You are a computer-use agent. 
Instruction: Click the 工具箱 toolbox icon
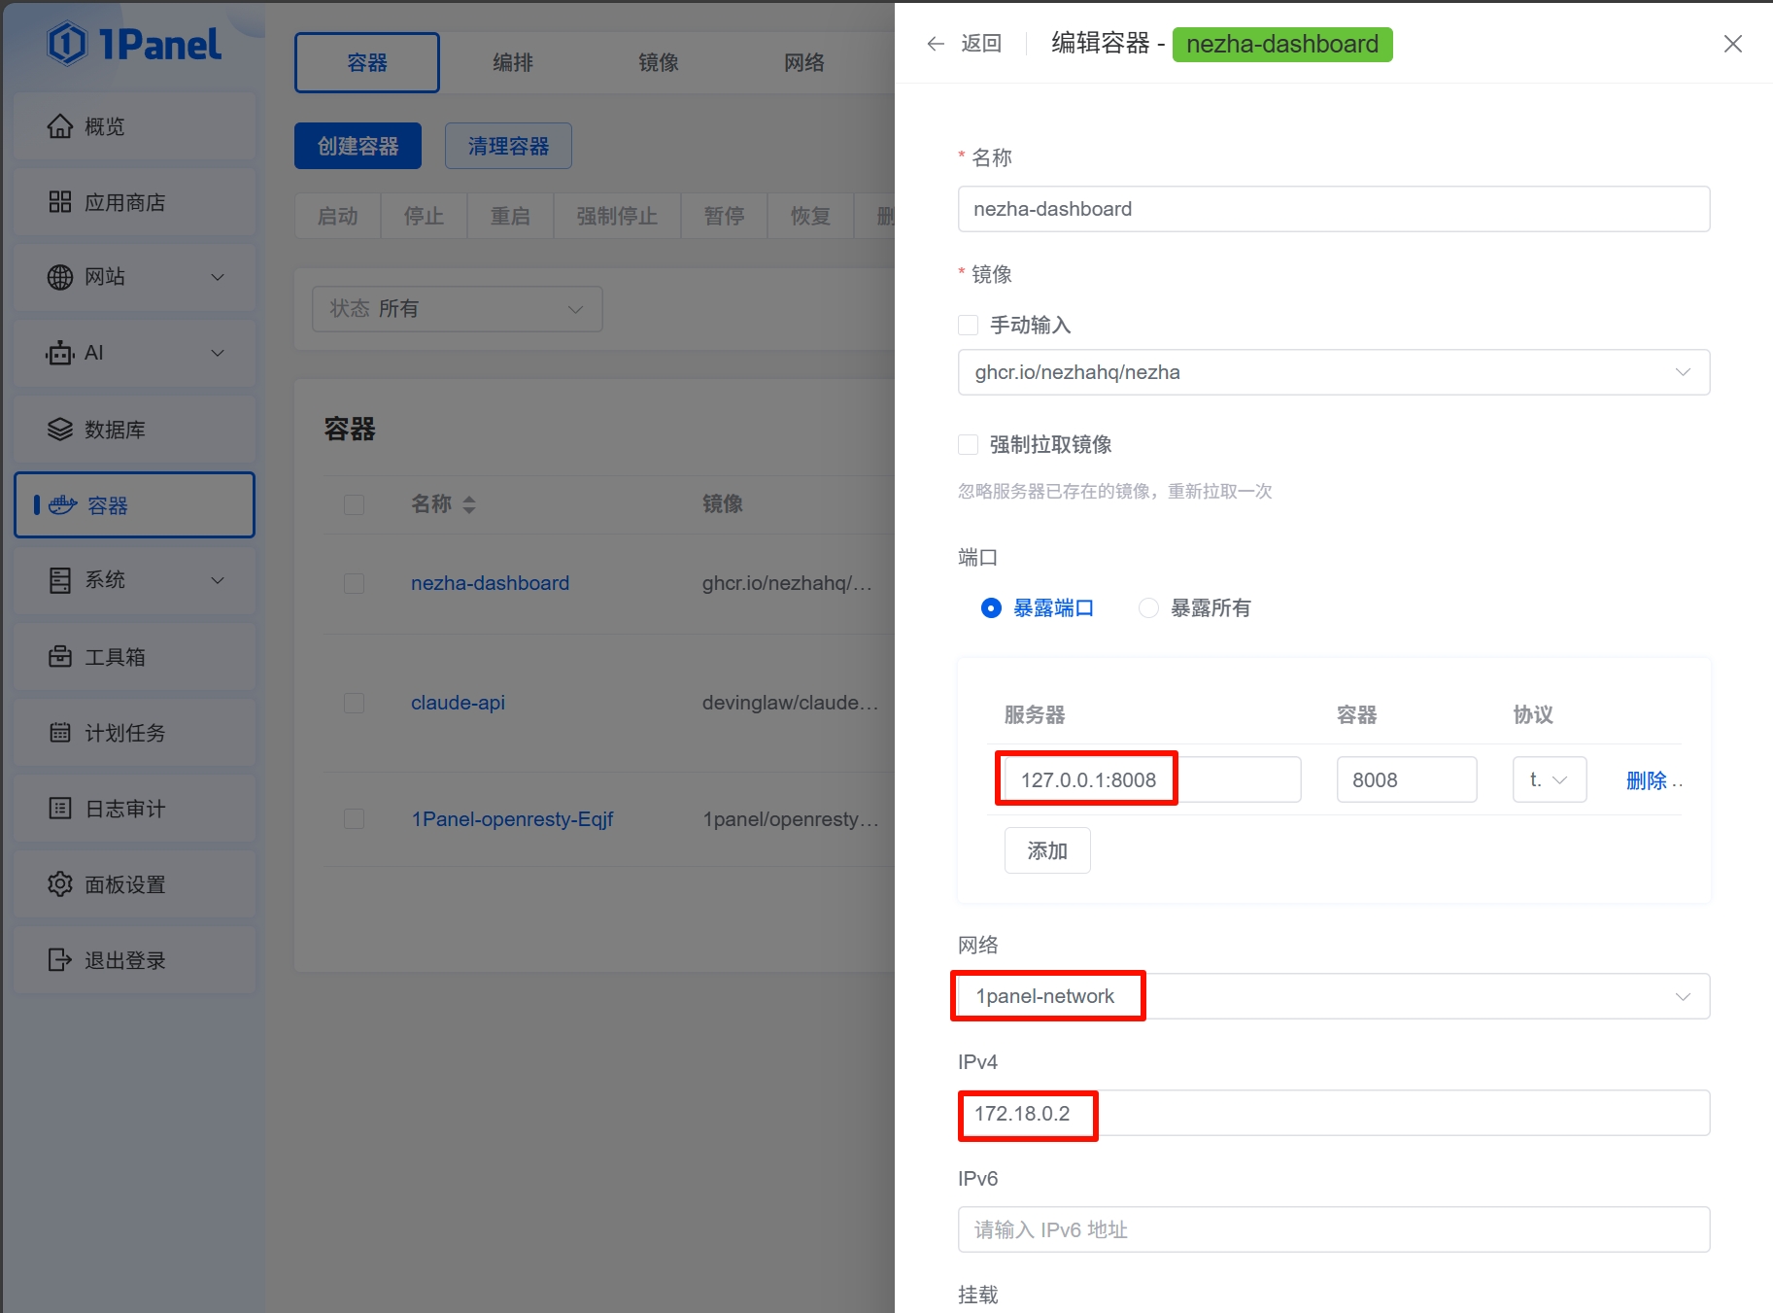click(x=60, y=656)
